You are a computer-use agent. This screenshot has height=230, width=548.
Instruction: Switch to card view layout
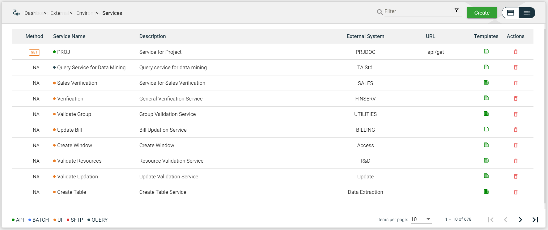click(x=511, y=13)
